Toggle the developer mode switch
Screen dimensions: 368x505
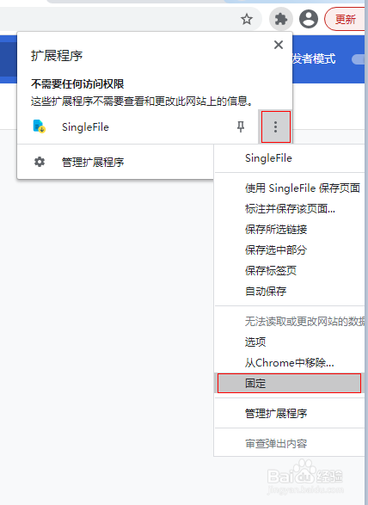pyautogui.click(x=359, y=59)
